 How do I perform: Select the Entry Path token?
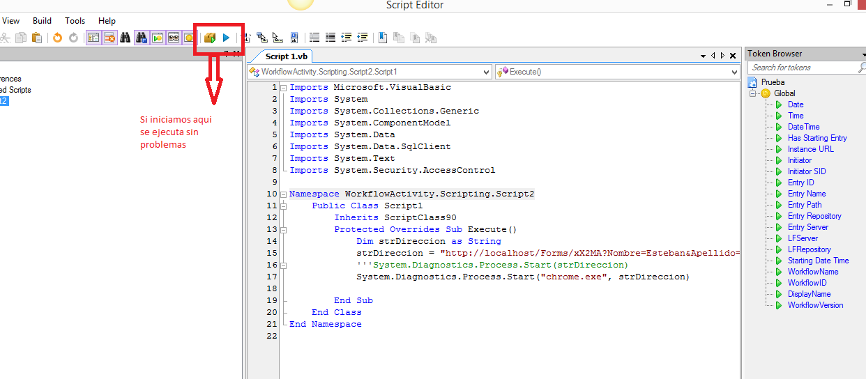click(x=805, y=205)
